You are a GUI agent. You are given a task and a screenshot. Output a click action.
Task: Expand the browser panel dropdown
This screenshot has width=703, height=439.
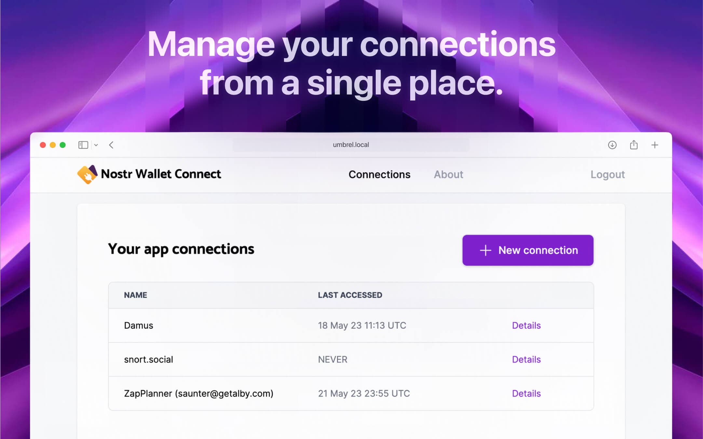[x=97, y=145]
